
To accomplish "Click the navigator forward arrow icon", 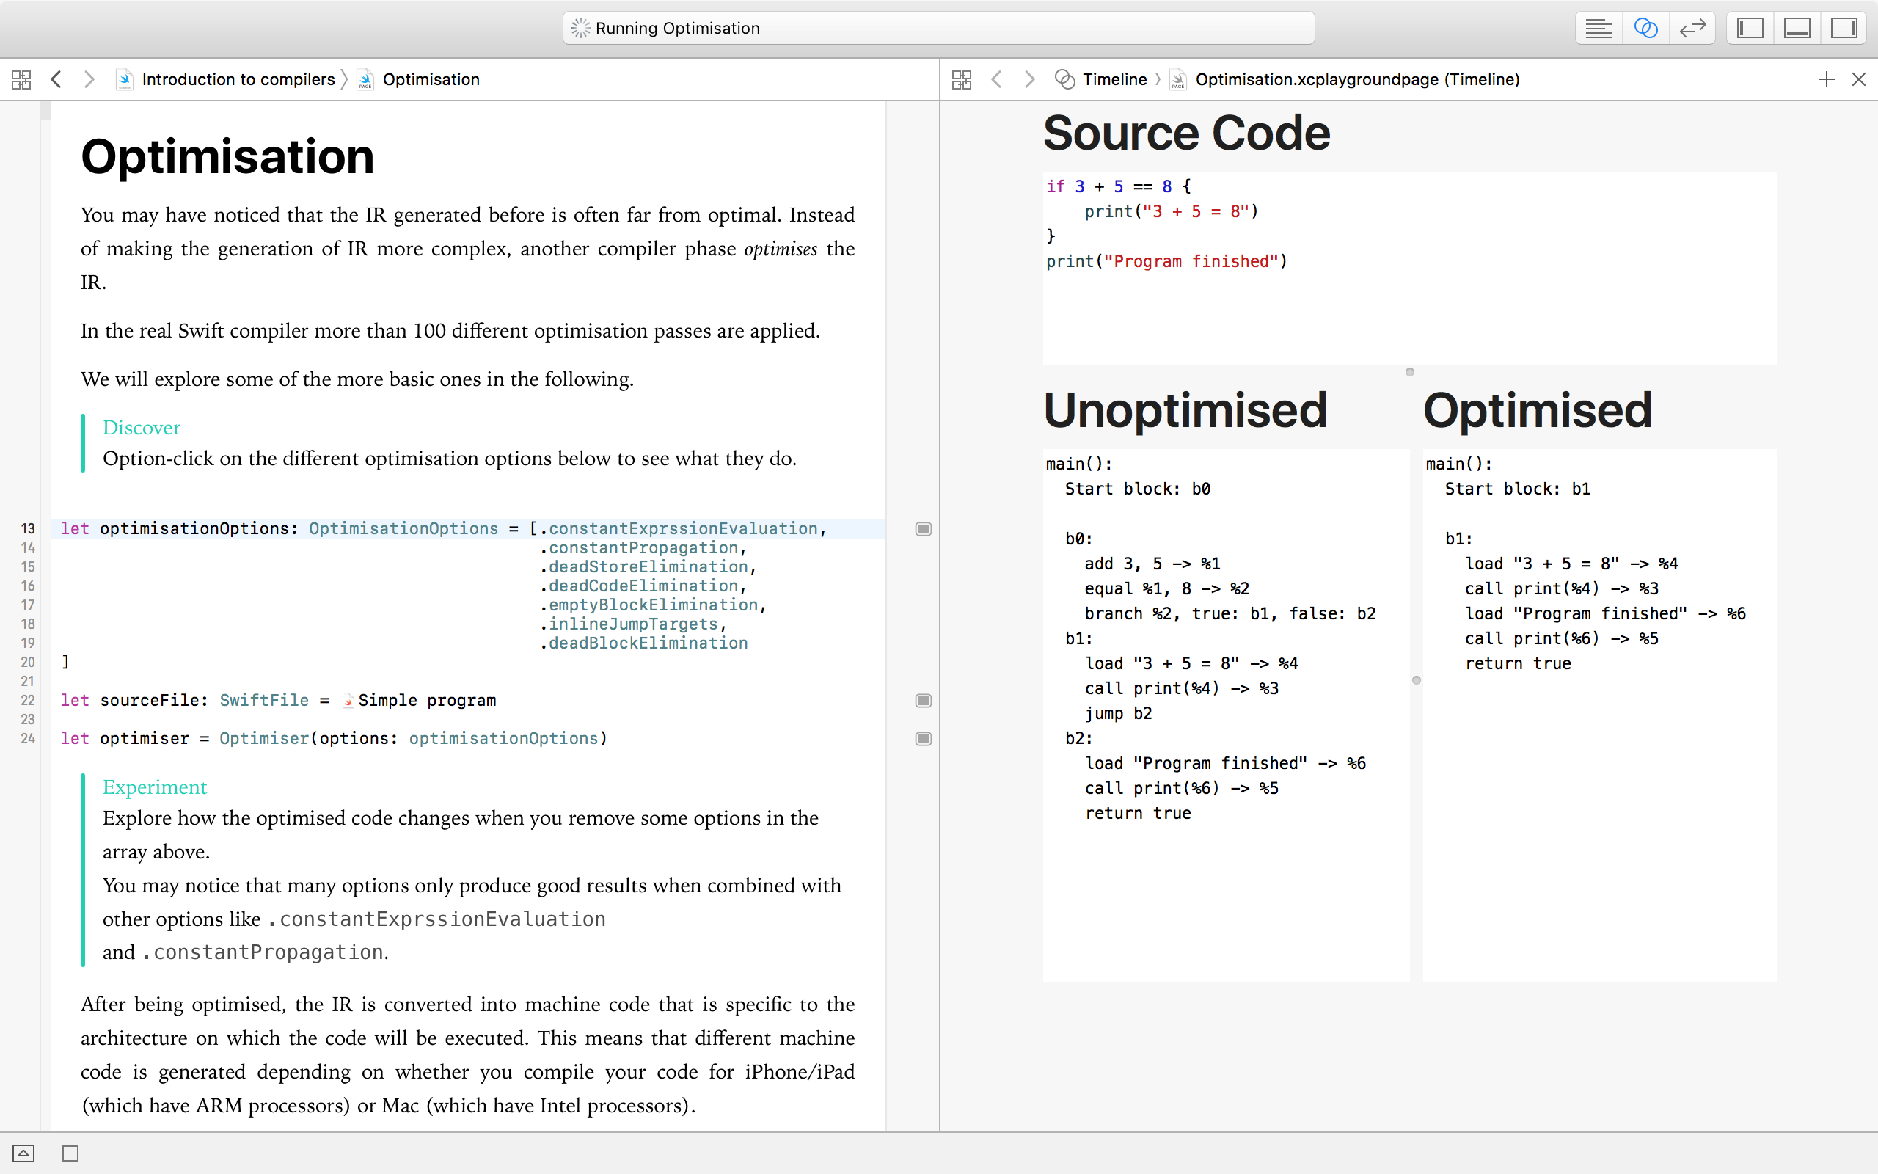I will coord(88,79).
